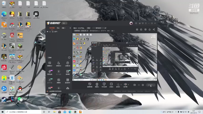Click the taskbar clock and date

(x=194, y=112)
